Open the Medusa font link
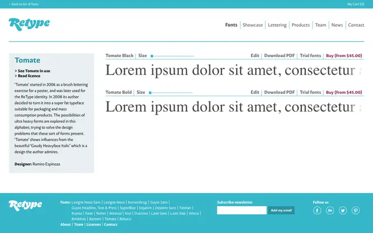 (x=115, y=213)
